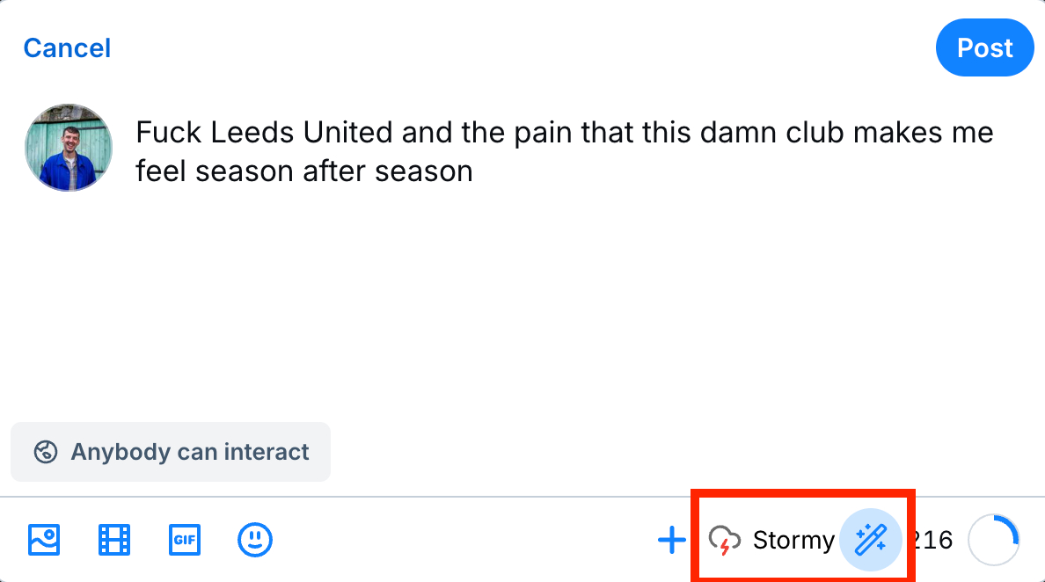Open the Anybody can interact settings

coord(171,452)
